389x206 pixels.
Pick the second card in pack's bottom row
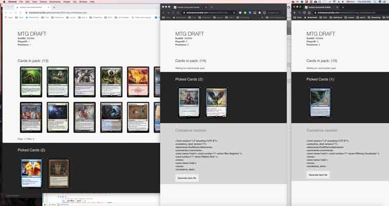click(x=58, y=118)
